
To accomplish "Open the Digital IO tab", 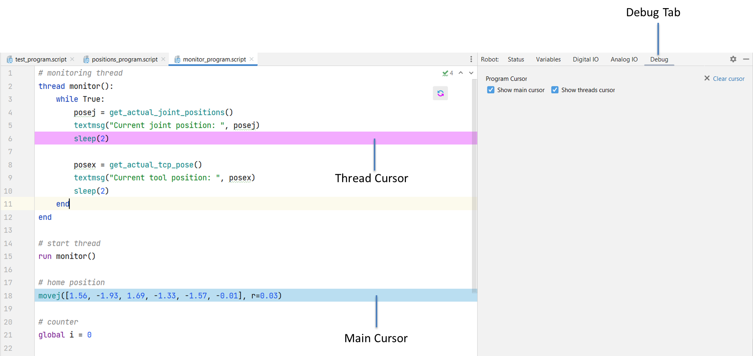I will pos(585,59).
